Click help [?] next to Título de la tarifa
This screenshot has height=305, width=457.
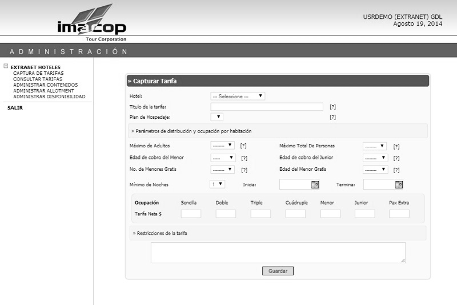[x=332, y=107]
